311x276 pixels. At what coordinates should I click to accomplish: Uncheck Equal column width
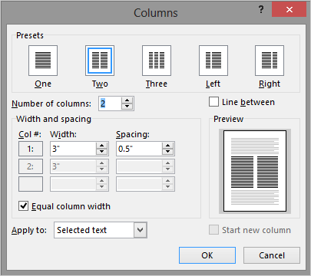(23, 205)
